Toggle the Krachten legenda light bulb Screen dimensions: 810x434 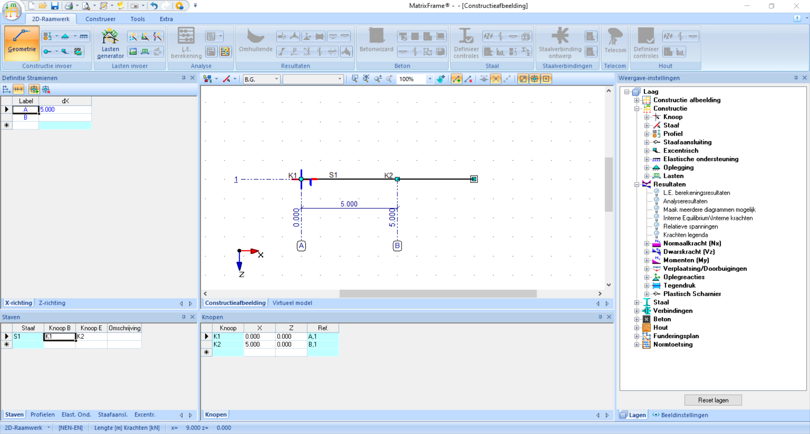click(x=656, y=235)
